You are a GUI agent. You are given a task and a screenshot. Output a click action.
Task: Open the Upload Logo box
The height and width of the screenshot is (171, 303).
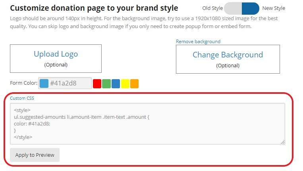pos(56,59)
